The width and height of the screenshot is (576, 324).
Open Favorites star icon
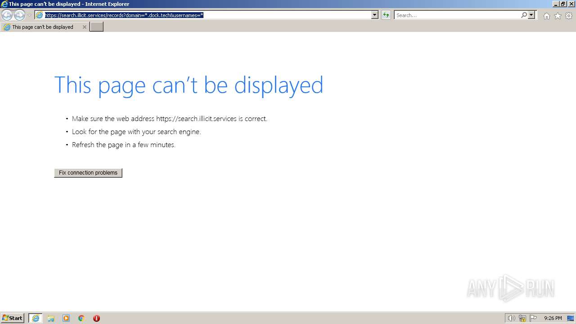tap(558, 16)
